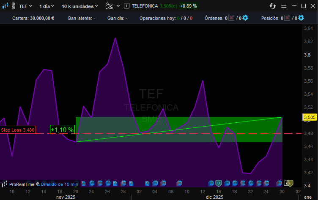The height and width of the screenshot is (200, 318).
Task: Open the earnings E marker after 30 dic
Action: [290, 184]
